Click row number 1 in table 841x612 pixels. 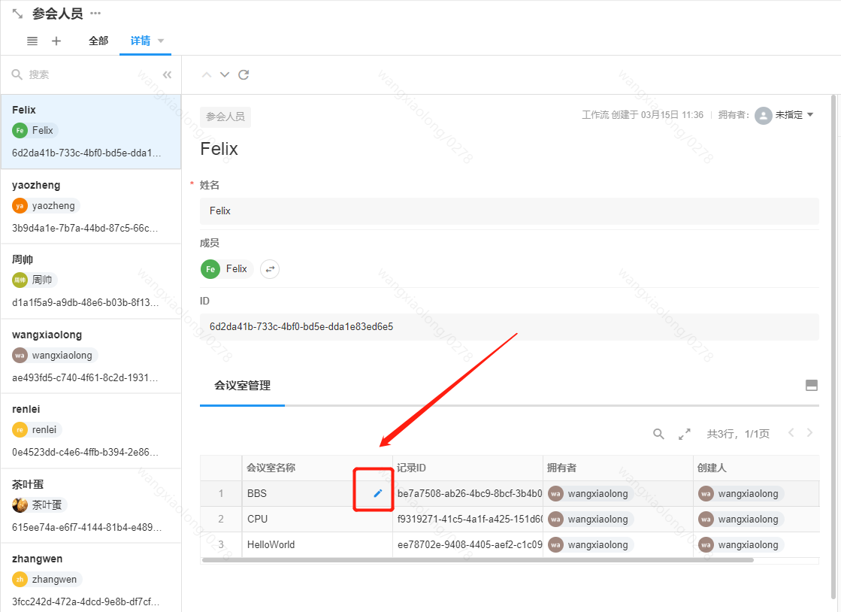[221, 493]
